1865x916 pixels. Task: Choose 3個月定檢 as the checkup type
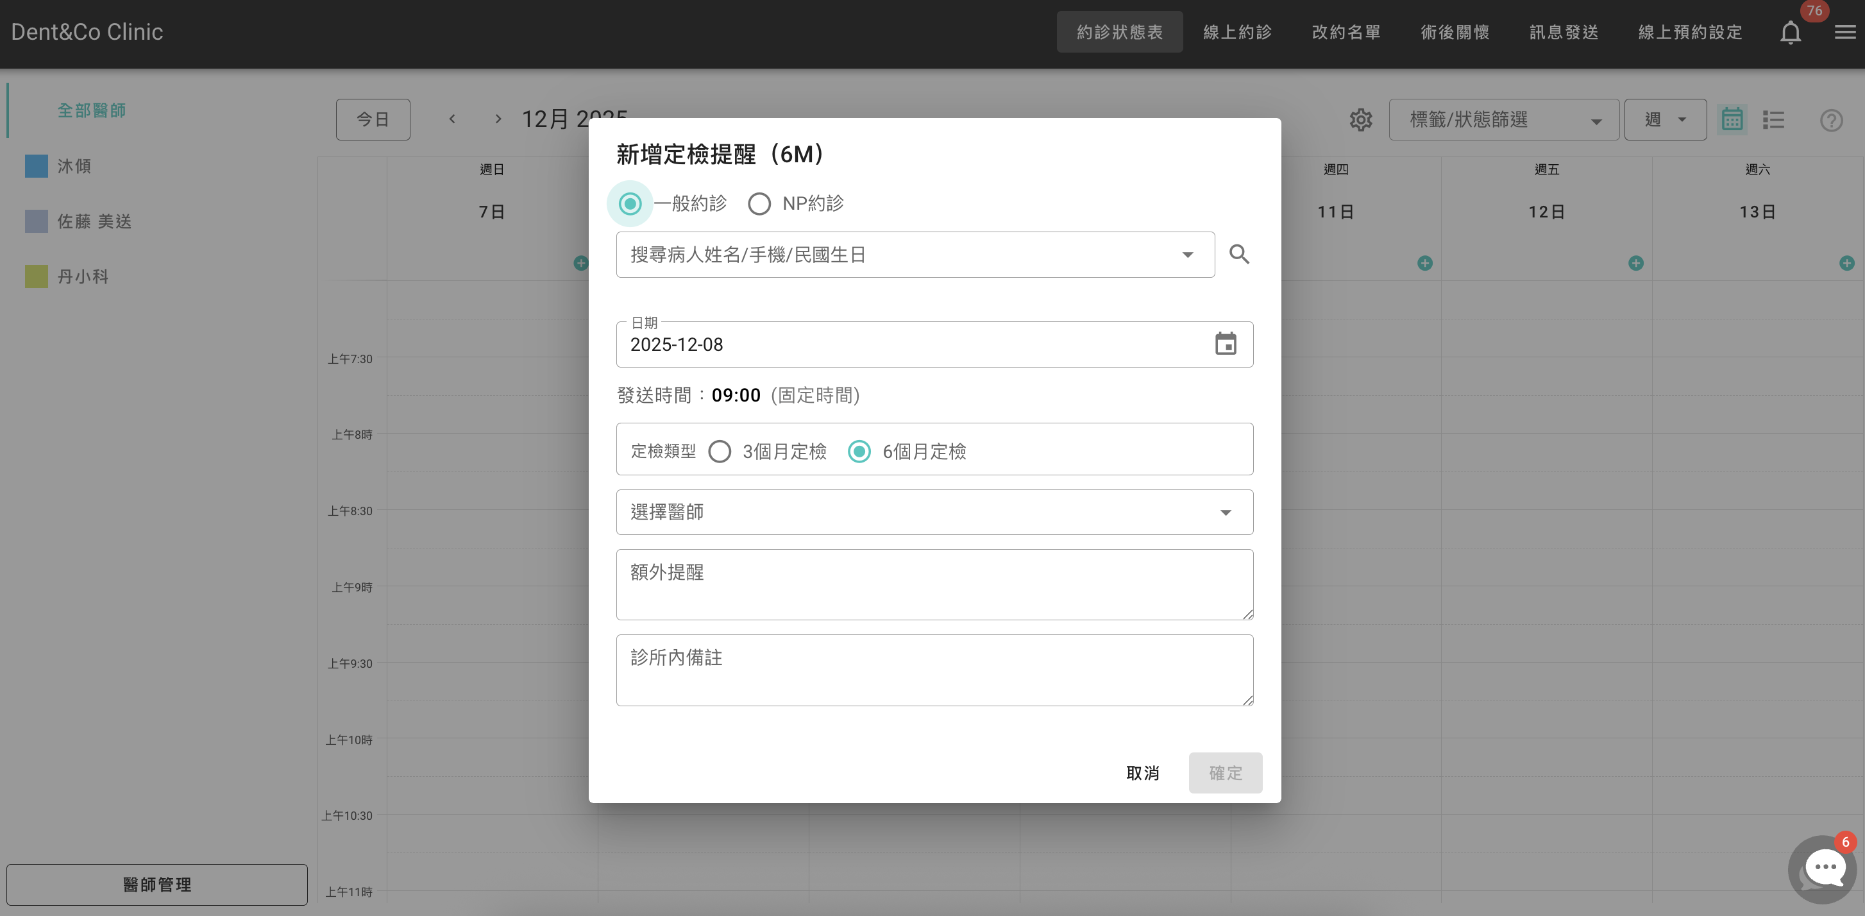tap(720, 451)
